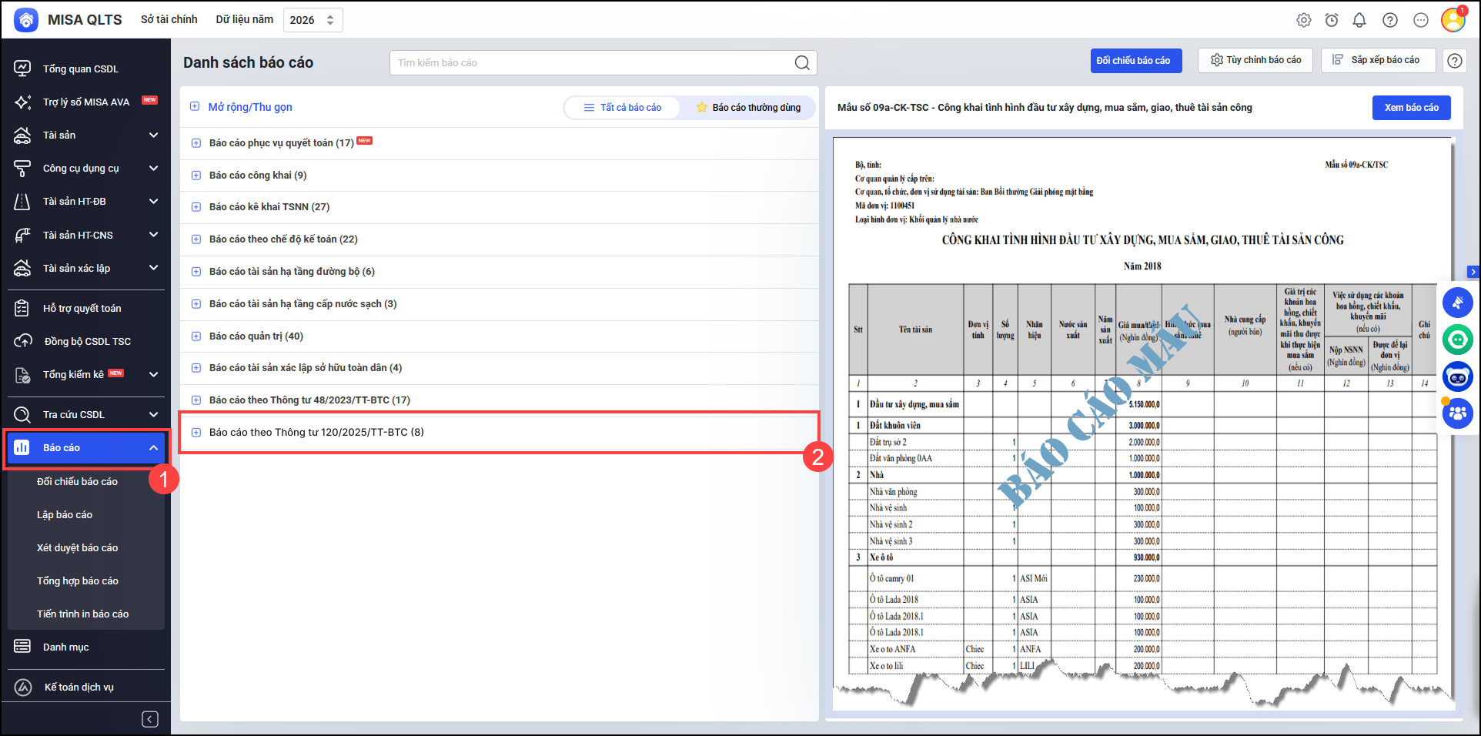
Task: Click the Tổng quan CSDL sidebar icon
Action: tap(23, 69)
